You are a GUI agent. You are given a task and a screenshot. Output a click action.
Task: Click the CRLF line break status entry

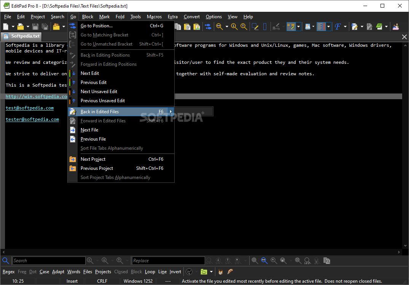102,281
